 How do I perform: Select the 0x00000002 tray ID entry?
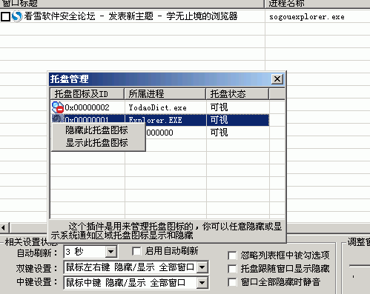pos(87,107)
